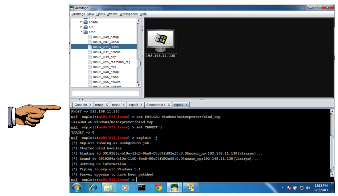The height and width of the screenshot is (196, 338).
Task: Open the Action Center flag icon in the tray
Action: pyautogui.click(x=289, y=188)
